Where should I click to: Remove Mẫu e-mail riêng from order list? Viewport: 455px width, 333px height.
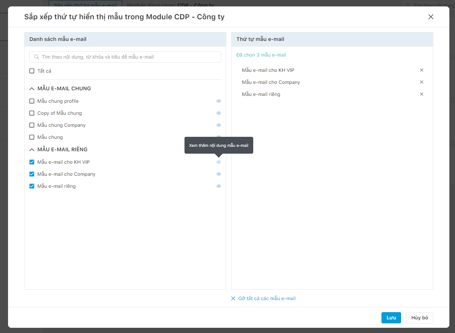422,94
